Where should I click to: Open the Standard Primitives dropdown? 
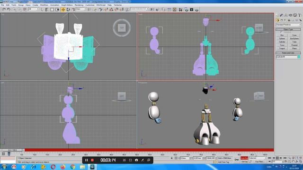(288, 25)
